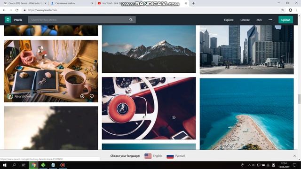Screen dimensions: 301x169
Task: Open the blurry dark tree photo
Action: click(x=51, y=128)
